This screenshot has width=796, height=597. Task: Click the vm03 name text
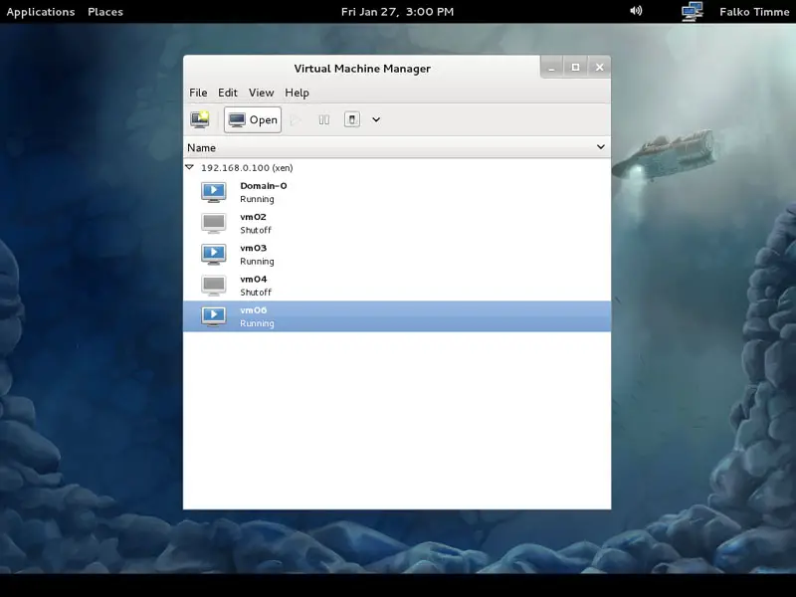[x=254, y=248]
